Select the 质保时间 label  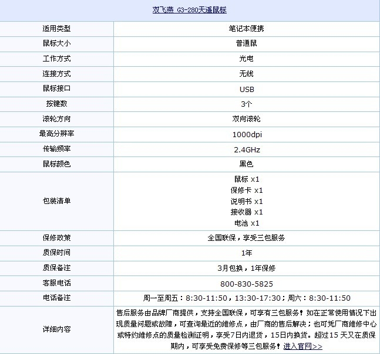(x=57, y=253)
